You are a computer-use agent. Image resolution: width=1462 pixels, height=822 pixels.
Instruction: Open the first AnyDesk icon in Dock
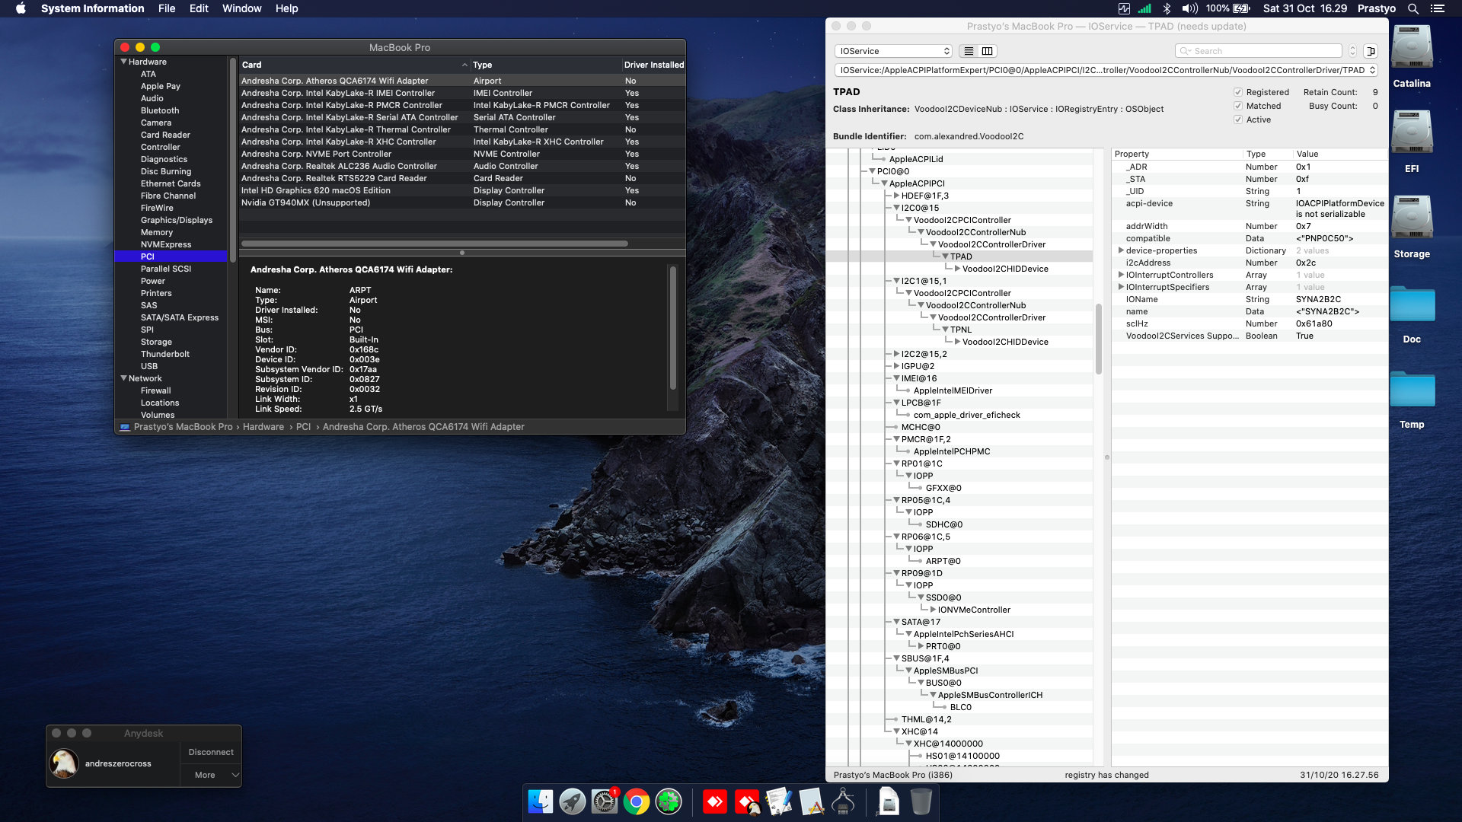(x=715, y=801)
